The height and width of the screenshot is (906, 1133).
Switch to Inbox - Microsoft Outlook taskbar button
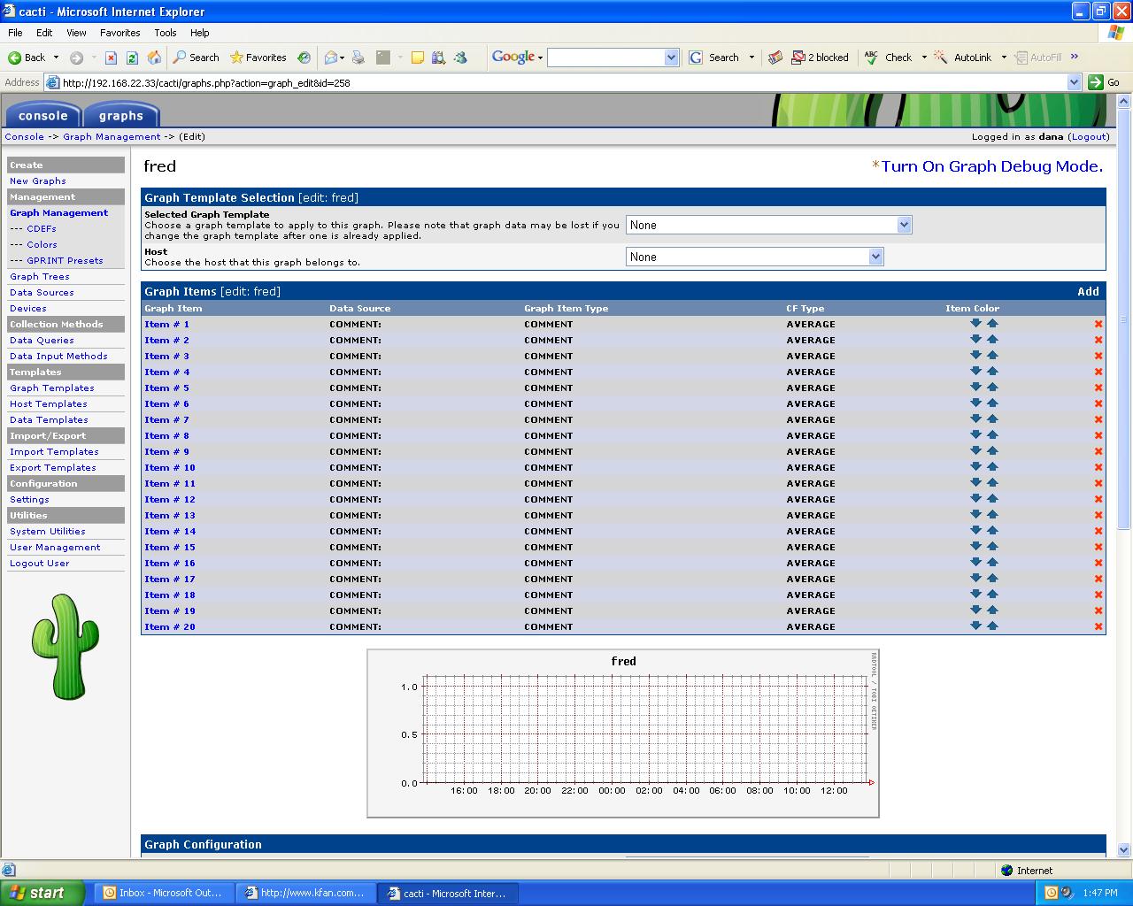pyautogui.click(x=164, y=893)
